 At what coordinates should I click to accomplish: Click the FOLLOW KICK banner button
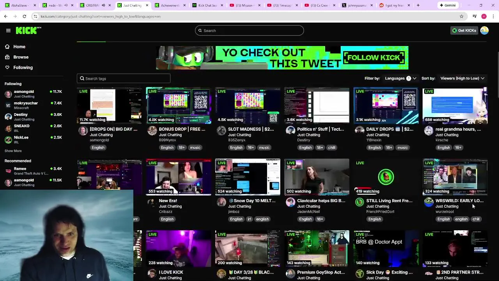(374, 58)
